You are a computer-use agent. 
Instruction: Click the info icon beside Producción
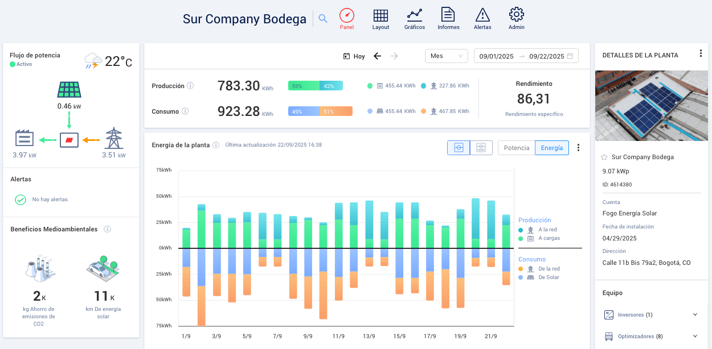point(190,86)
